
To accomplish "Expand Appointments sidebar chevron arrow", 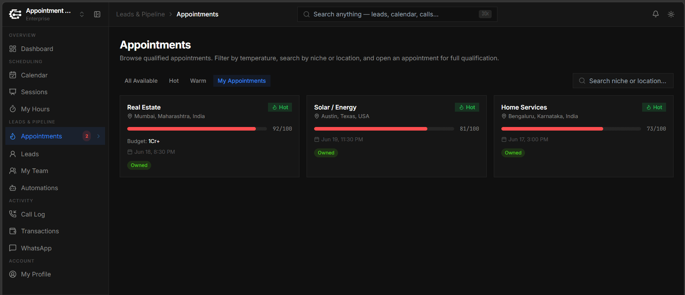I will [99, 136].
